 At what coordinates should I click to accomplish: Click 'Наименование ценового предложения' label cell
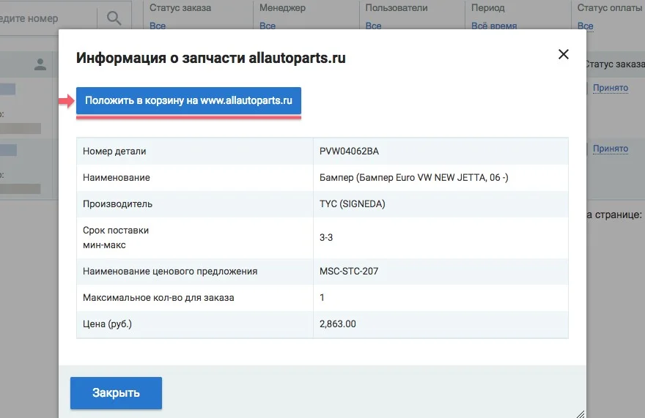tap(194, 272)
